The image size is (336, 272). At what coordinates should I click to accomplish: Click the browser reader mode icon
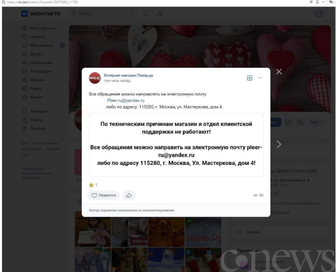[311, 2]
